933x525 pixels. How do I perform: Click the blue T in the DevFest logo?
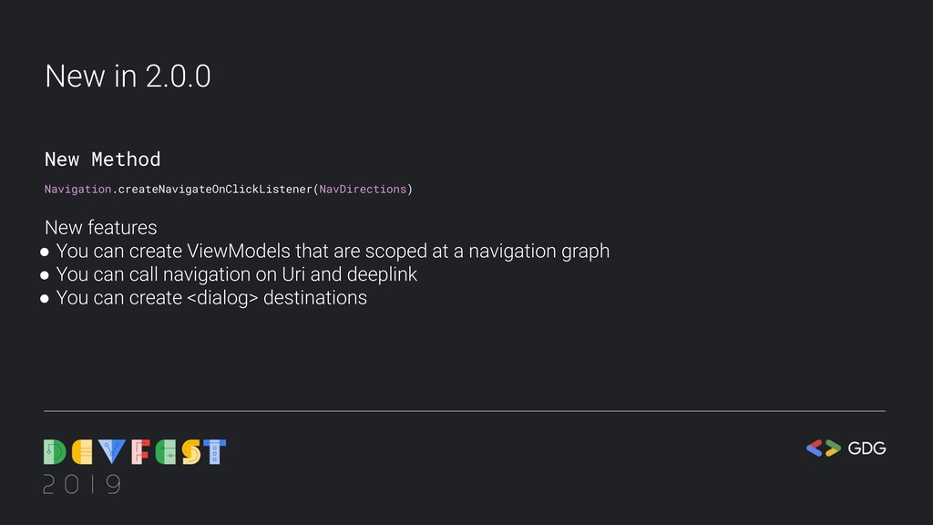tap(215, 452)
